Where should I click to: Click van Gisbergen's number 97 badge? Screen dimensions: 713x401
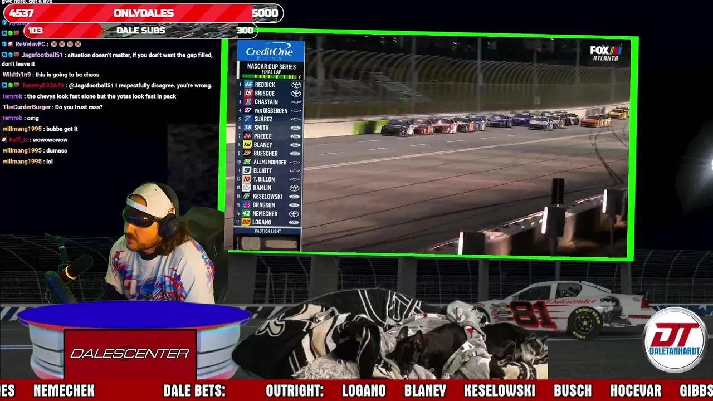tap(248, 110)
